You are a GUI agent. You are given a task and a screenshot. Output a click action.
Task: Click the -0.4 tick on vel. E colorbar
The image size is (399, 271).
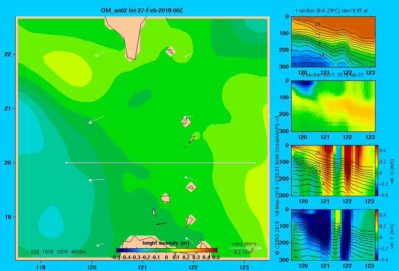tap(383, 259)
